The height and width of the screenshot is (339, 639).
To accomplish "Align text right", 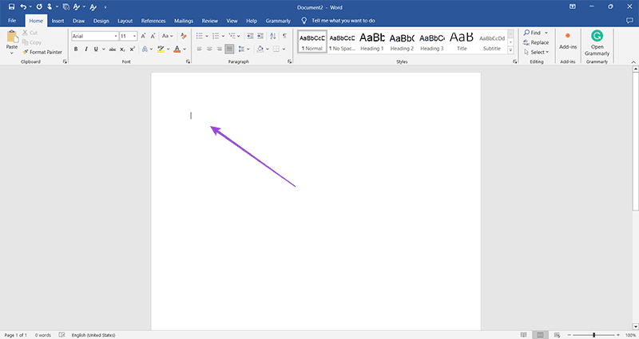I will click(219, 49).
